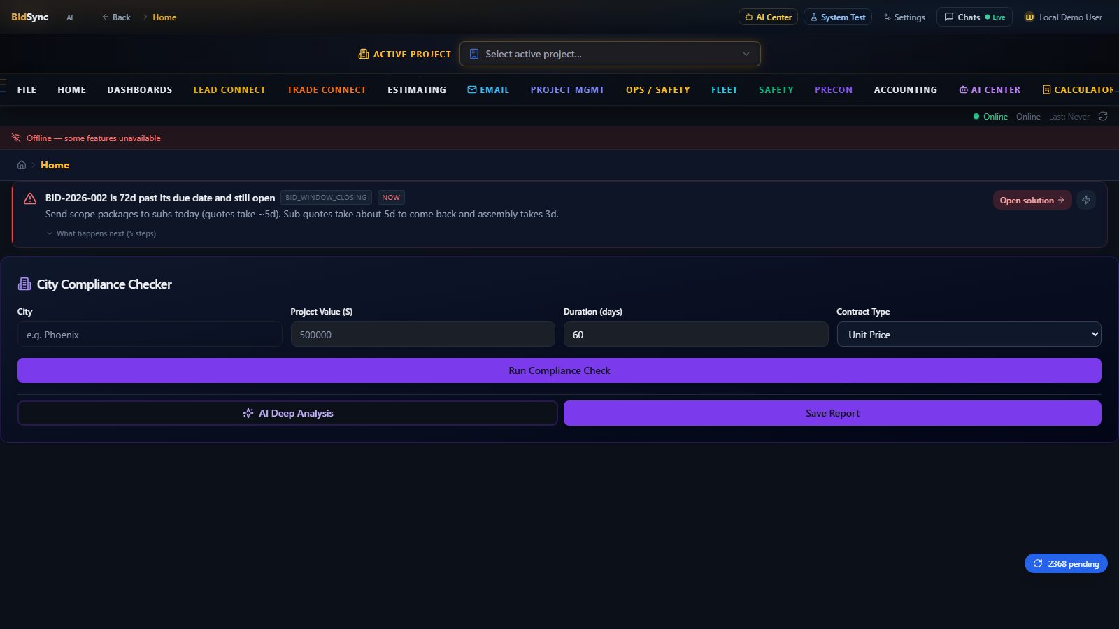
Task: Open the CALCULATOR menu
Action: tap(1078, 89)
